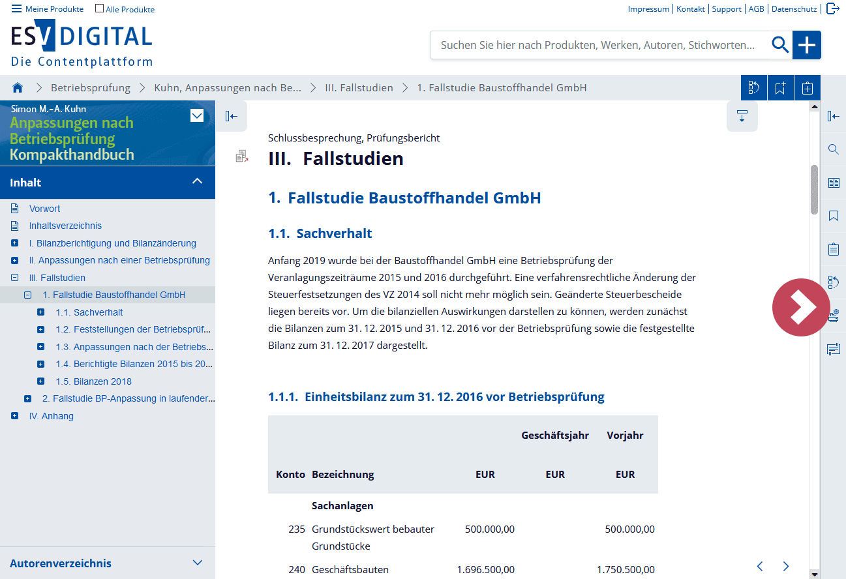Viewport: 846px width, 579px height.
Task: Expand I. Bilanzberichtigung und Bilanzänderung node
Action: 15,243
